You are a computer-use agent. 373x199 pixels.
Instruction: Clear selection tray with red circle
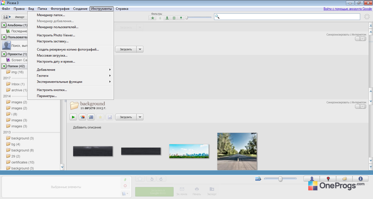pyautogui.click(x=125, y=186)
